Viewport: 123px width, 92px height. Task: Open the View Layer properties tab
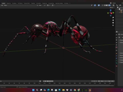click(116, 42)
